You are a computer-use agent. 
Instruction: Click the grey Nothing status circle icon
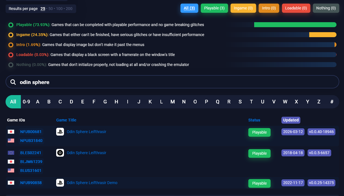pos(11,65)
